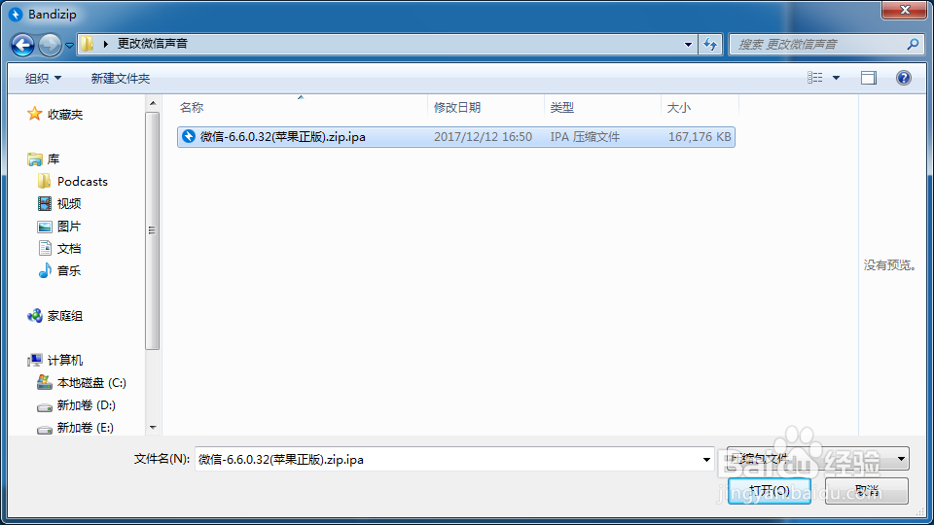Image resolution: width=934 pixels, height=525 pixels.
Task: Toggle the preview pane icon
Action: (869, 78)
